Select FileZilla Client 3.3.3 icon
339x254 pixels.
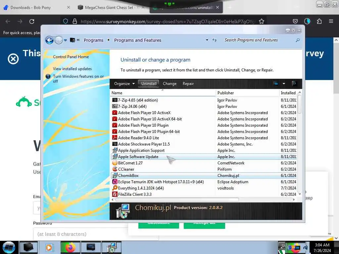point(115,194)
